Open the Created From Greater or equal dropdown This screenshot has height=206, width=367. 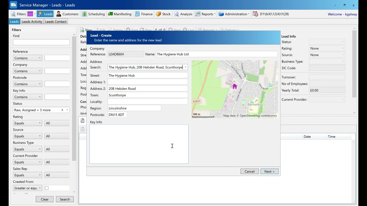click(x=28, y=188)
